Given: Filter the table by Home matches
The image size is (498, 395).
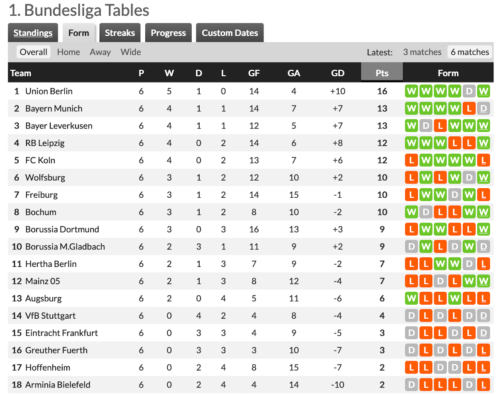Looking at the screenshot, I should pos(68,52).
